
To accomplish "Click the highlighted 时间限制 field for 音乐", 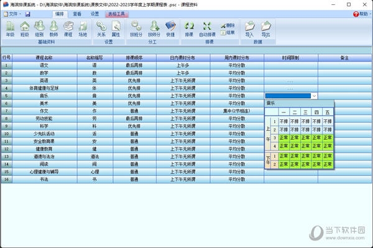I will (x=288, y=96).
